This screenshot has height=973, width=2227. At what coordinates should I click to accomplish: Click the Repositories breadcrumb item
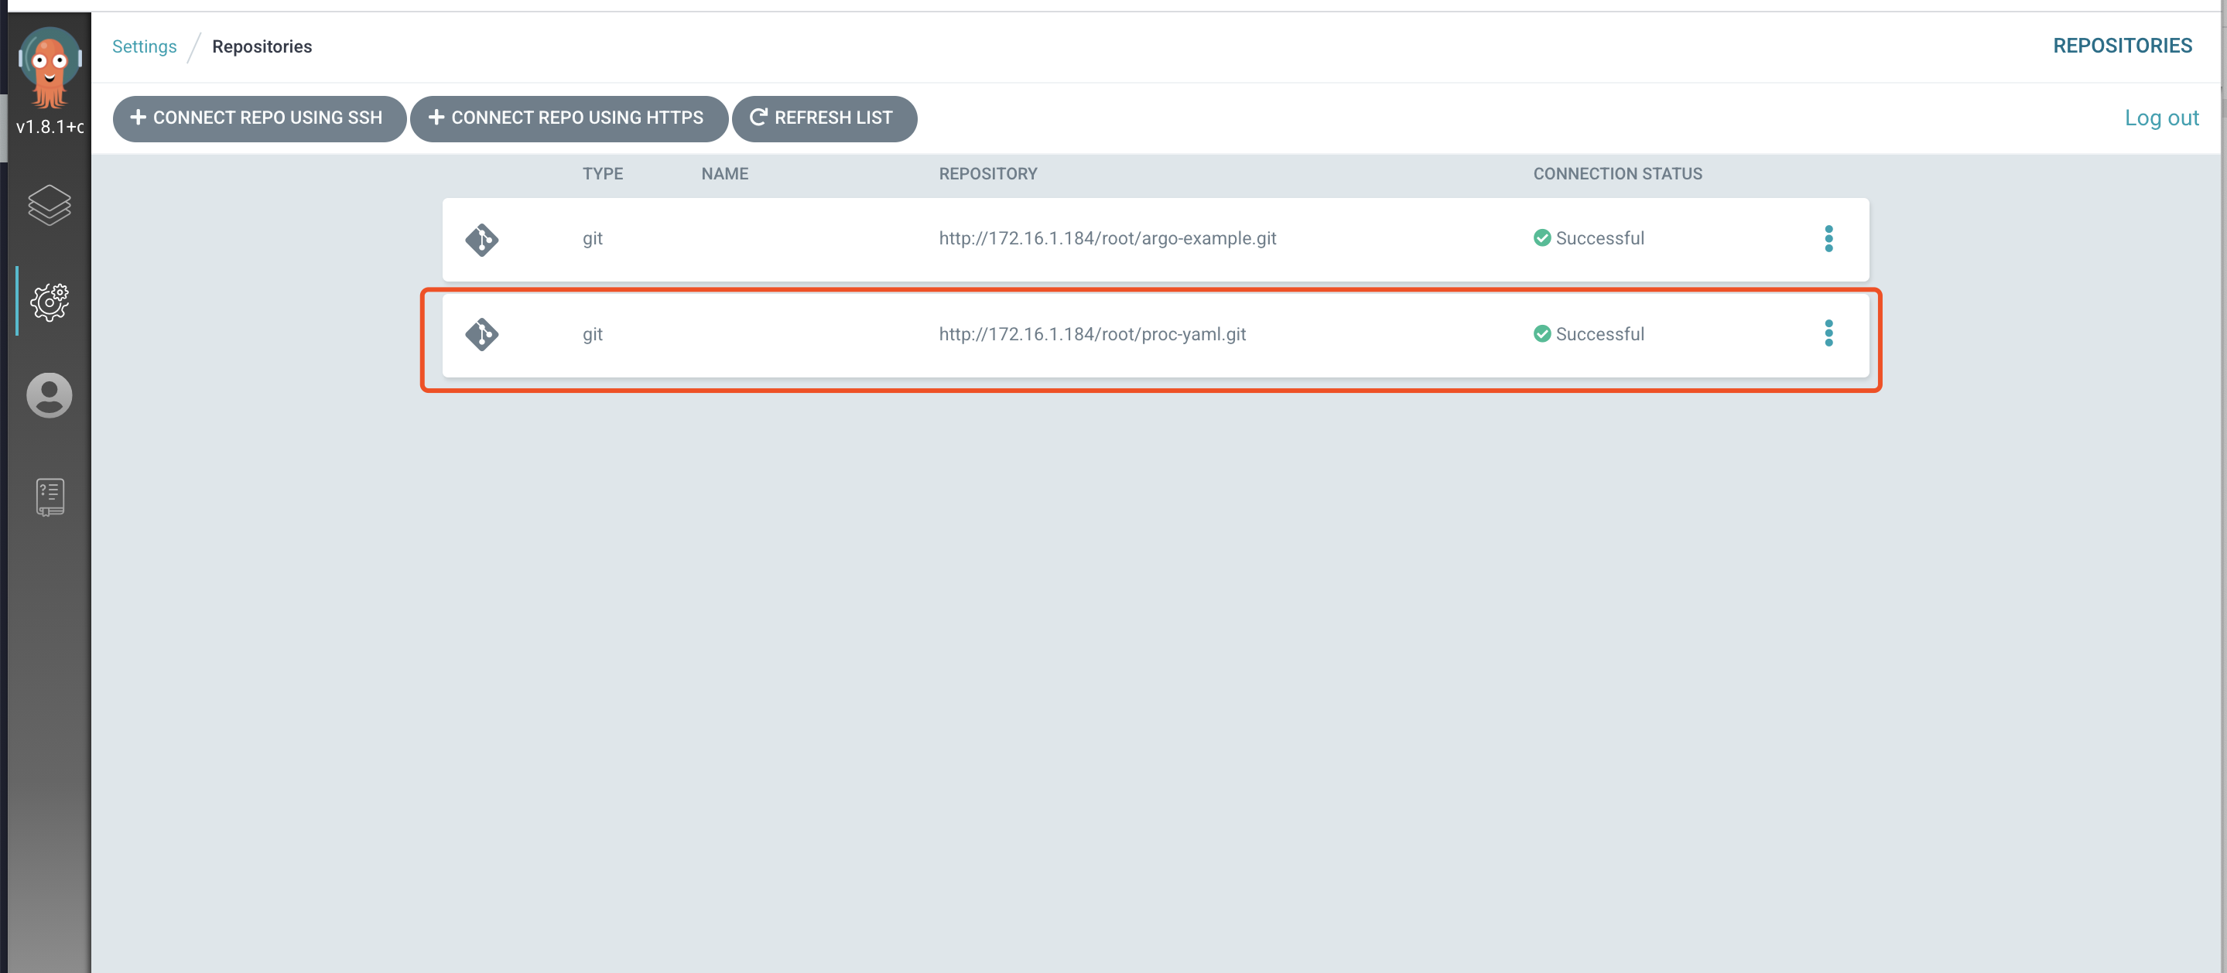coord(262,46)
